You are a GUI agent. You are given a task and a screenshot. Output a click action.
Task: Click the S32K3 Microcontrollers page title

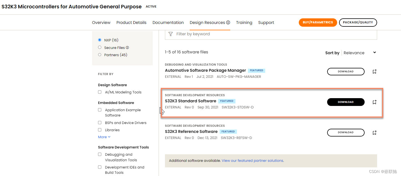[x=71, y=7]
